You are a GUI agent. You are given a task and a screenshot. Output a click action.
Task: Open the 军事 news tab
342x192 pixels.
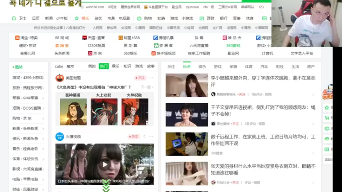coord(233,67)
